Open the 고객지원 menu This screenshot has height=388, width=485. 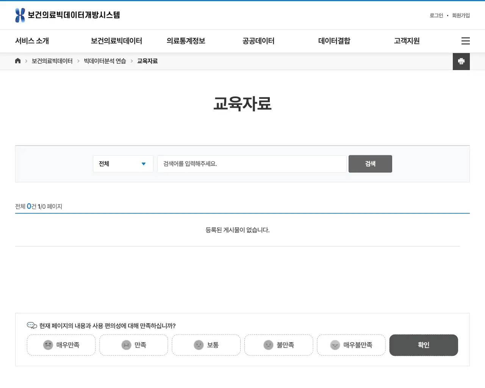407,41
